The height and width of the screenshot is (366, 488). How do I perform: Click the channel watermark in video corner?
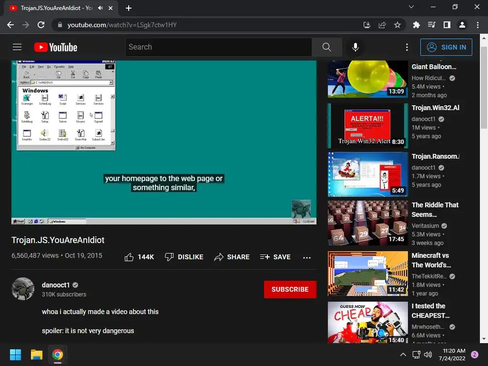[x=301, y=209]
